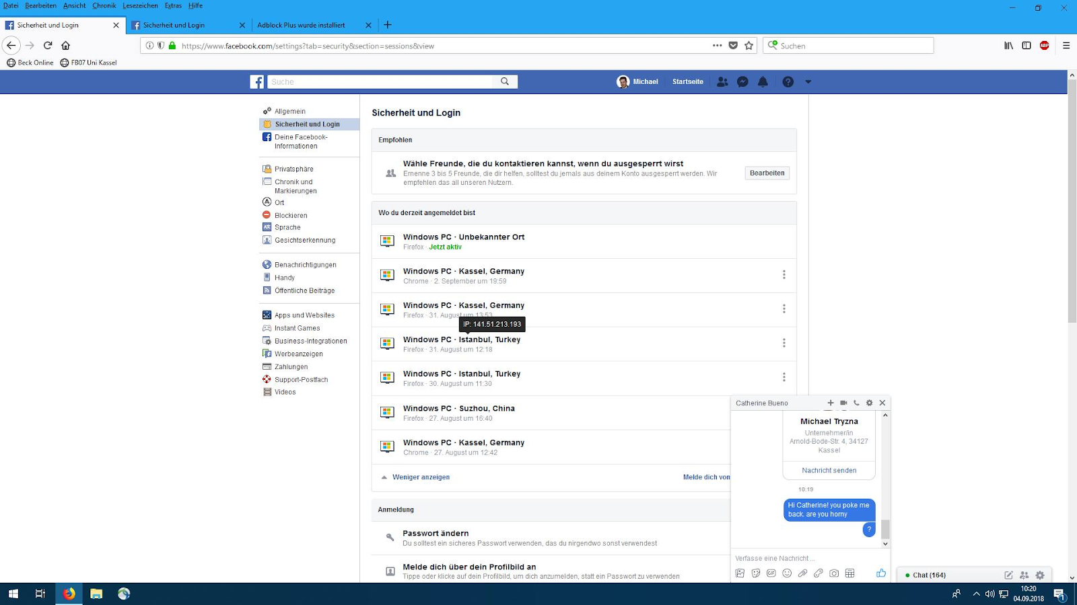Open the Chronik menu in Firefox
This screenshot has height=605, width=1077.
(x=104, y=5)
